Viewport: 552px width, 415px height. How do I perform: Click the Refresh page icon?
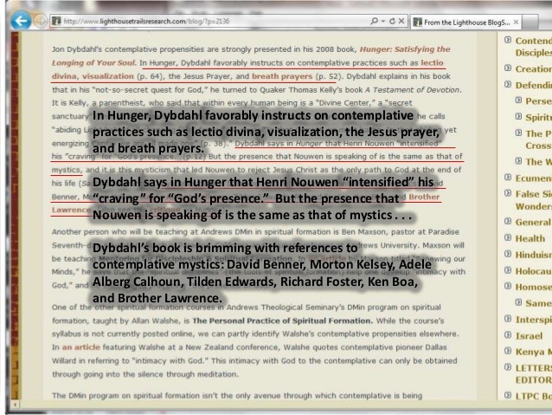pyautogui.click(x=392, y=21)
